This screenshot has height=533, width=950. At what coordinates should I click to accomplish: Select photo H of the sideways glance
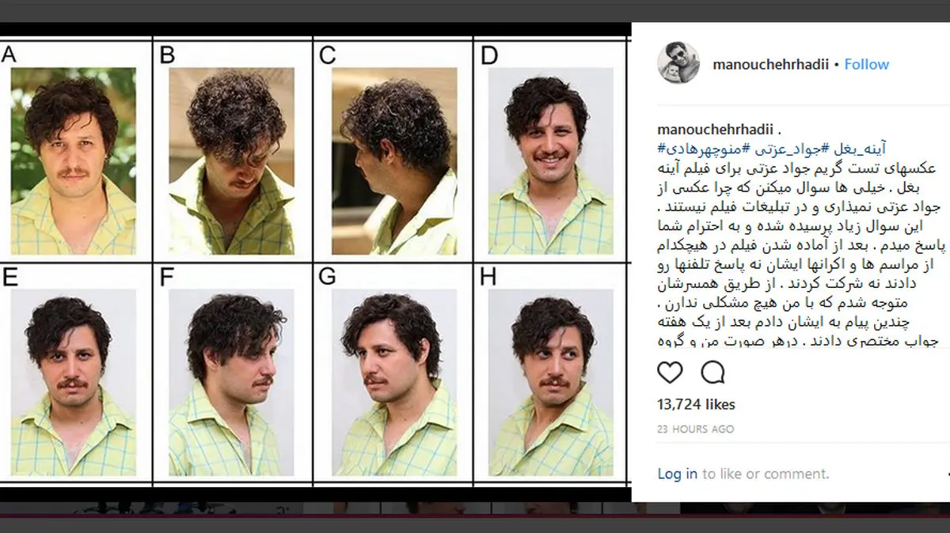[x=551, y=383]
